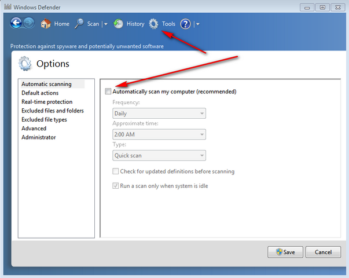Minimize the Windows Defender window

pos(307,8)
